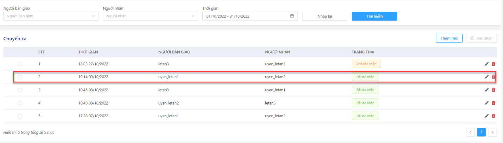Screen dimensions: 503x143
Task: Click trash icon for row 3
Action: click(x=493, y=90)
